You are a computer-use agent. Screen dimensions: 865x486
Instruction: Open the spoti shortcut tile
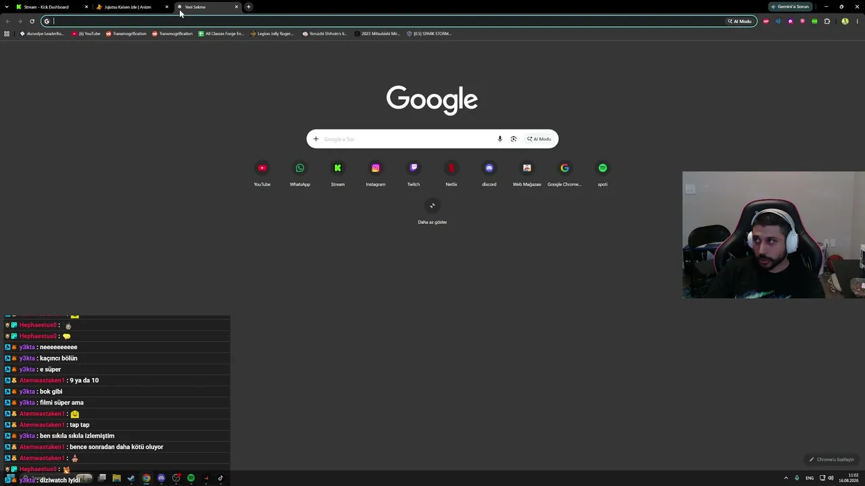click(x=603, y=173)
